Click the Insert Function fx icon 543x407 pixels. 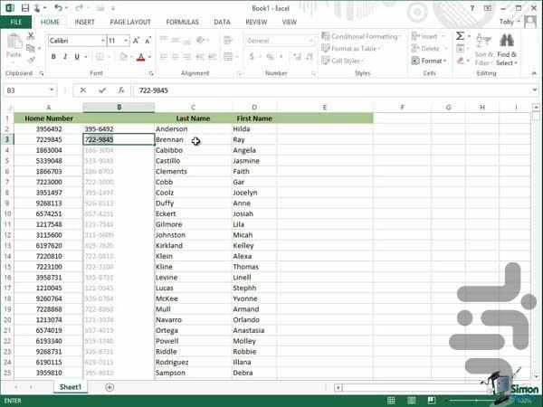coord(119,90)
